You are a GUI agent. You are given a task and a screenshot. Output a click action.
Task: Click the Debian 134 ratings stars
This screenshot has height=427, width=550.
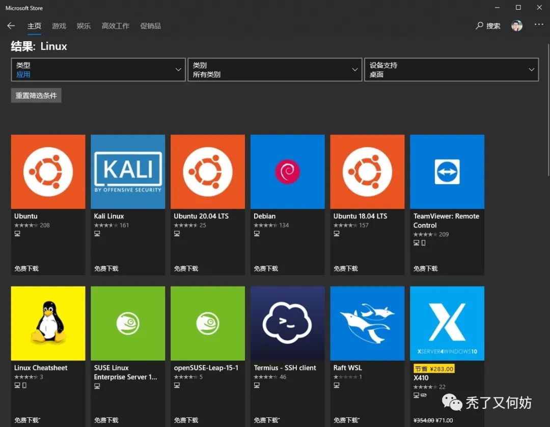pyautogui.click(x=265, y=225)
